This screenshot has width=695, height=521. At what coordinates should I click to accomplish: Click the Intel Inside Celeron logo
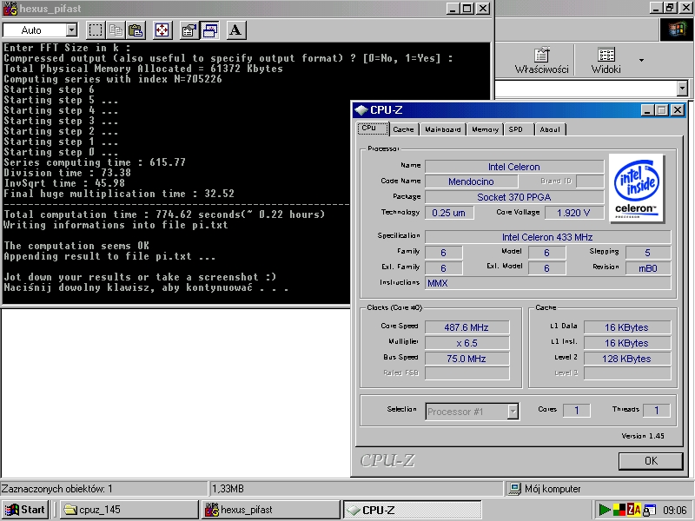637,188
